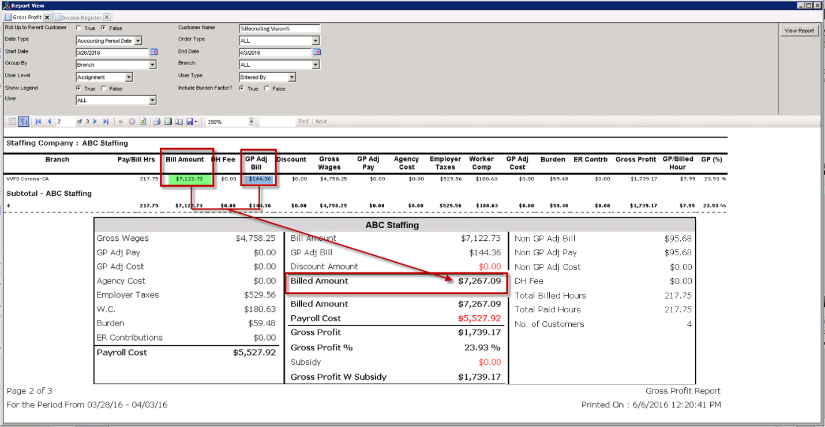Image resolution: width=825 pixels, height=427 pixels.
Task: Click the ABC Staffing legend header
Action: coord(392,225)
